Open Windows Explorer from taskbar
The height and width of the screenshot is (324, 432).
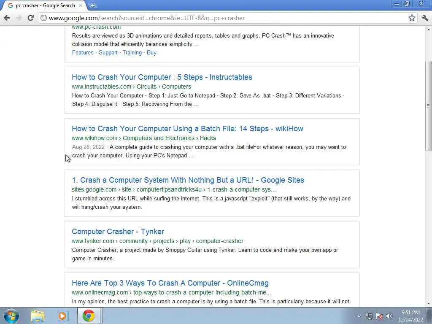[x=38, y=316]
